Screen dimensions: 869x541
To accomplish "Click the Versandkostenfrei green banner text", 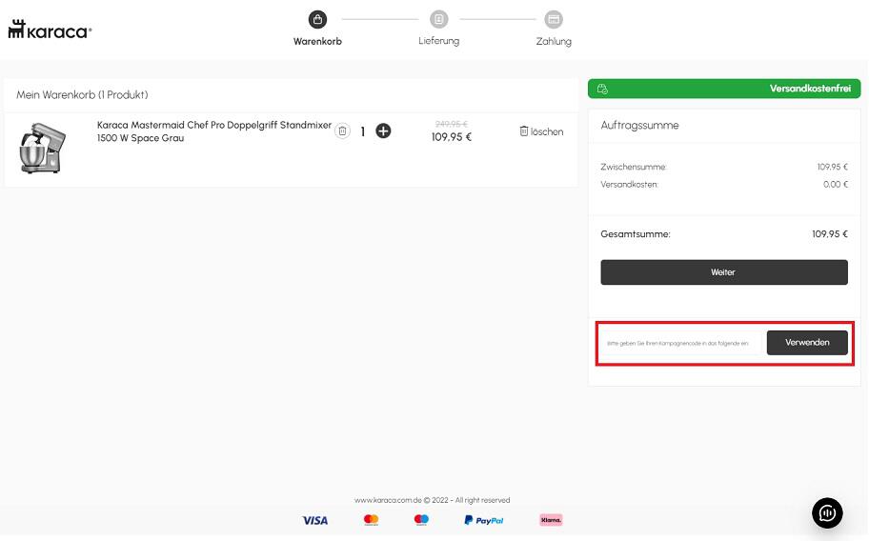I will [810, 88].
